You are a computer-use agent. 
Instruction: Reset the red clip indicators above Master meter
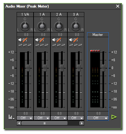click(95, 51)
